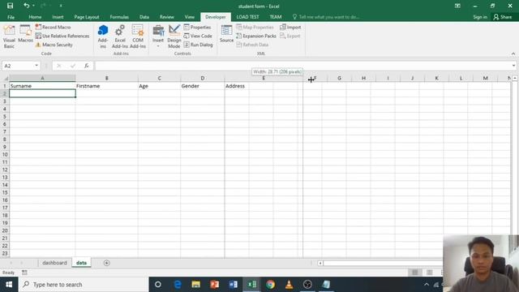
Task: Click Run Dialog
Action: (198, 45)
